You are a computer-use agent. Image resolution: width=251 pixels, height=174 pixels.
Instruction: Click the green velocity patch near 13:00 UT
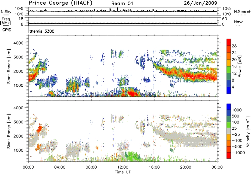coord(132,156)
